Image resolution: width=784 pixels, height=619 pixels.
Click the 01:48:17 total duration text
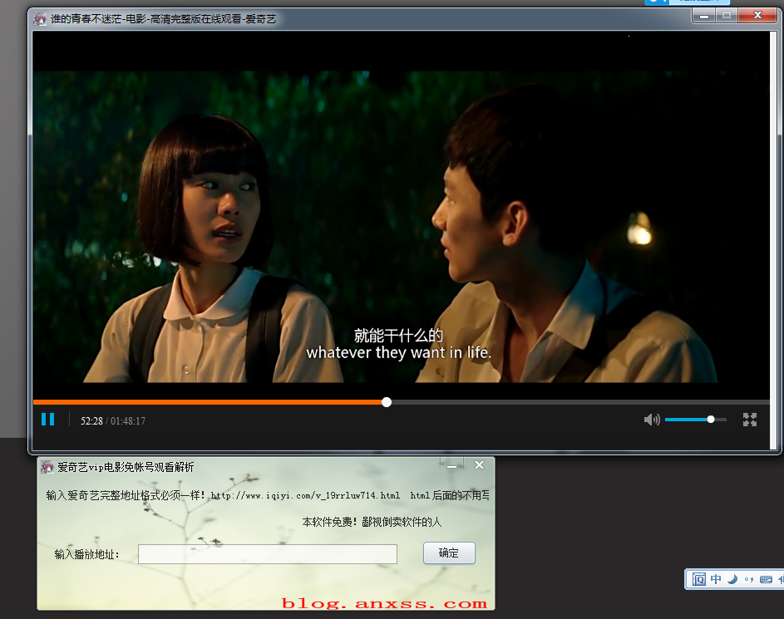tap(128, 421)
